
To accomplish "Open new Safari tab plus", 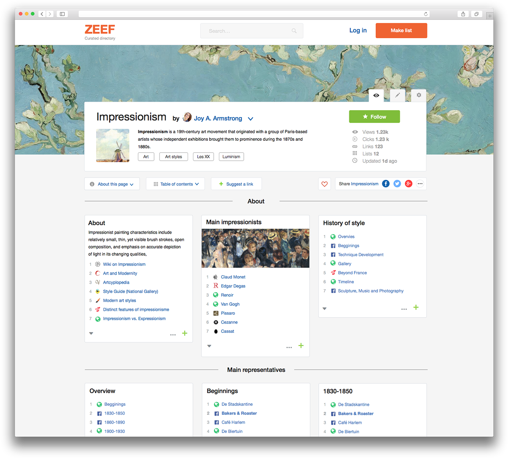I will 490,16.
